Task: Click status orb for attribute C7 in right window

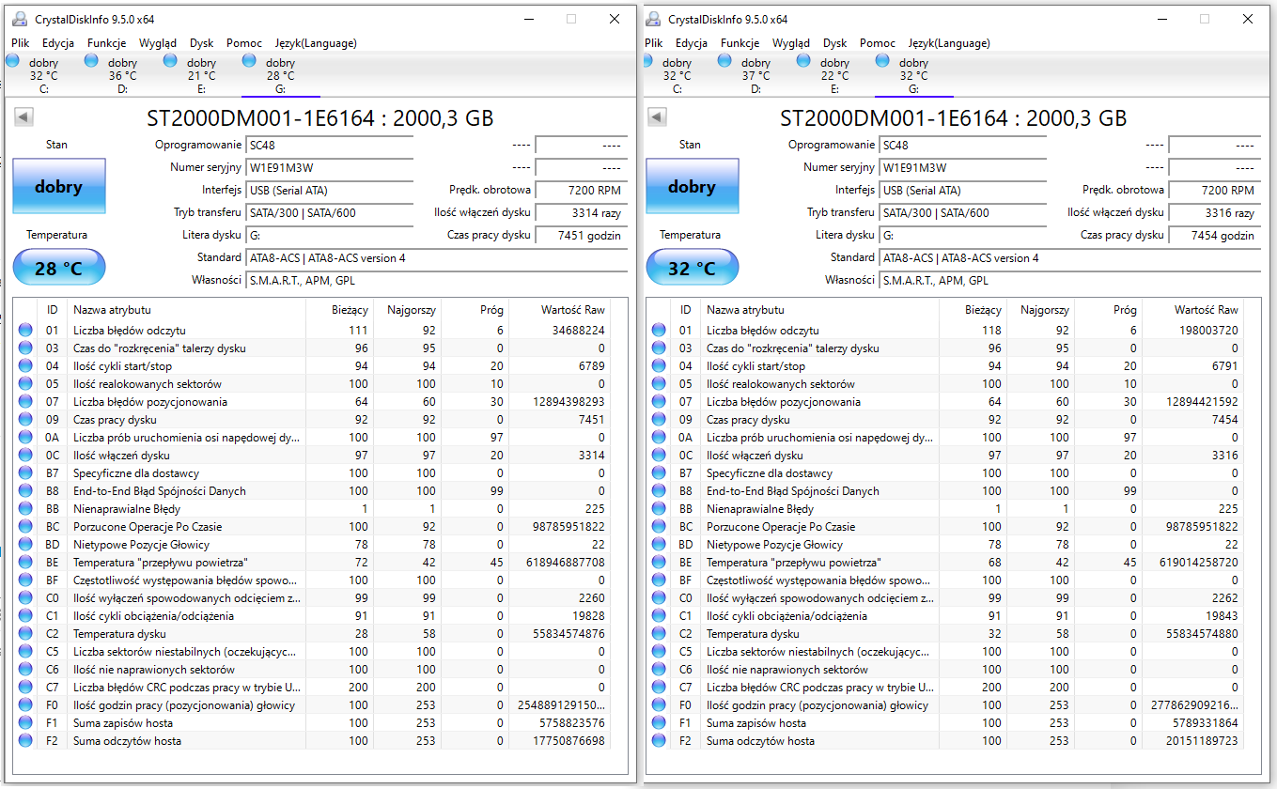Action: point(658,688)
